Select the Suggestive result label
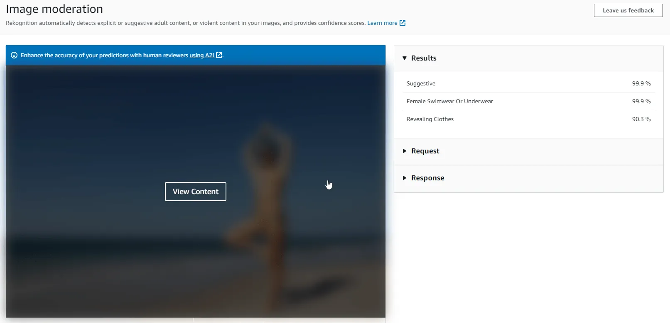Image resolution: width=670 pixels, height=323 pixels. pyautogui.click(x=421, y=83)
